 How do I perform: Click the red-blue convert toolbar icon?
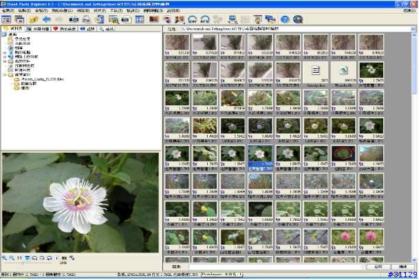tap(167, 19)
